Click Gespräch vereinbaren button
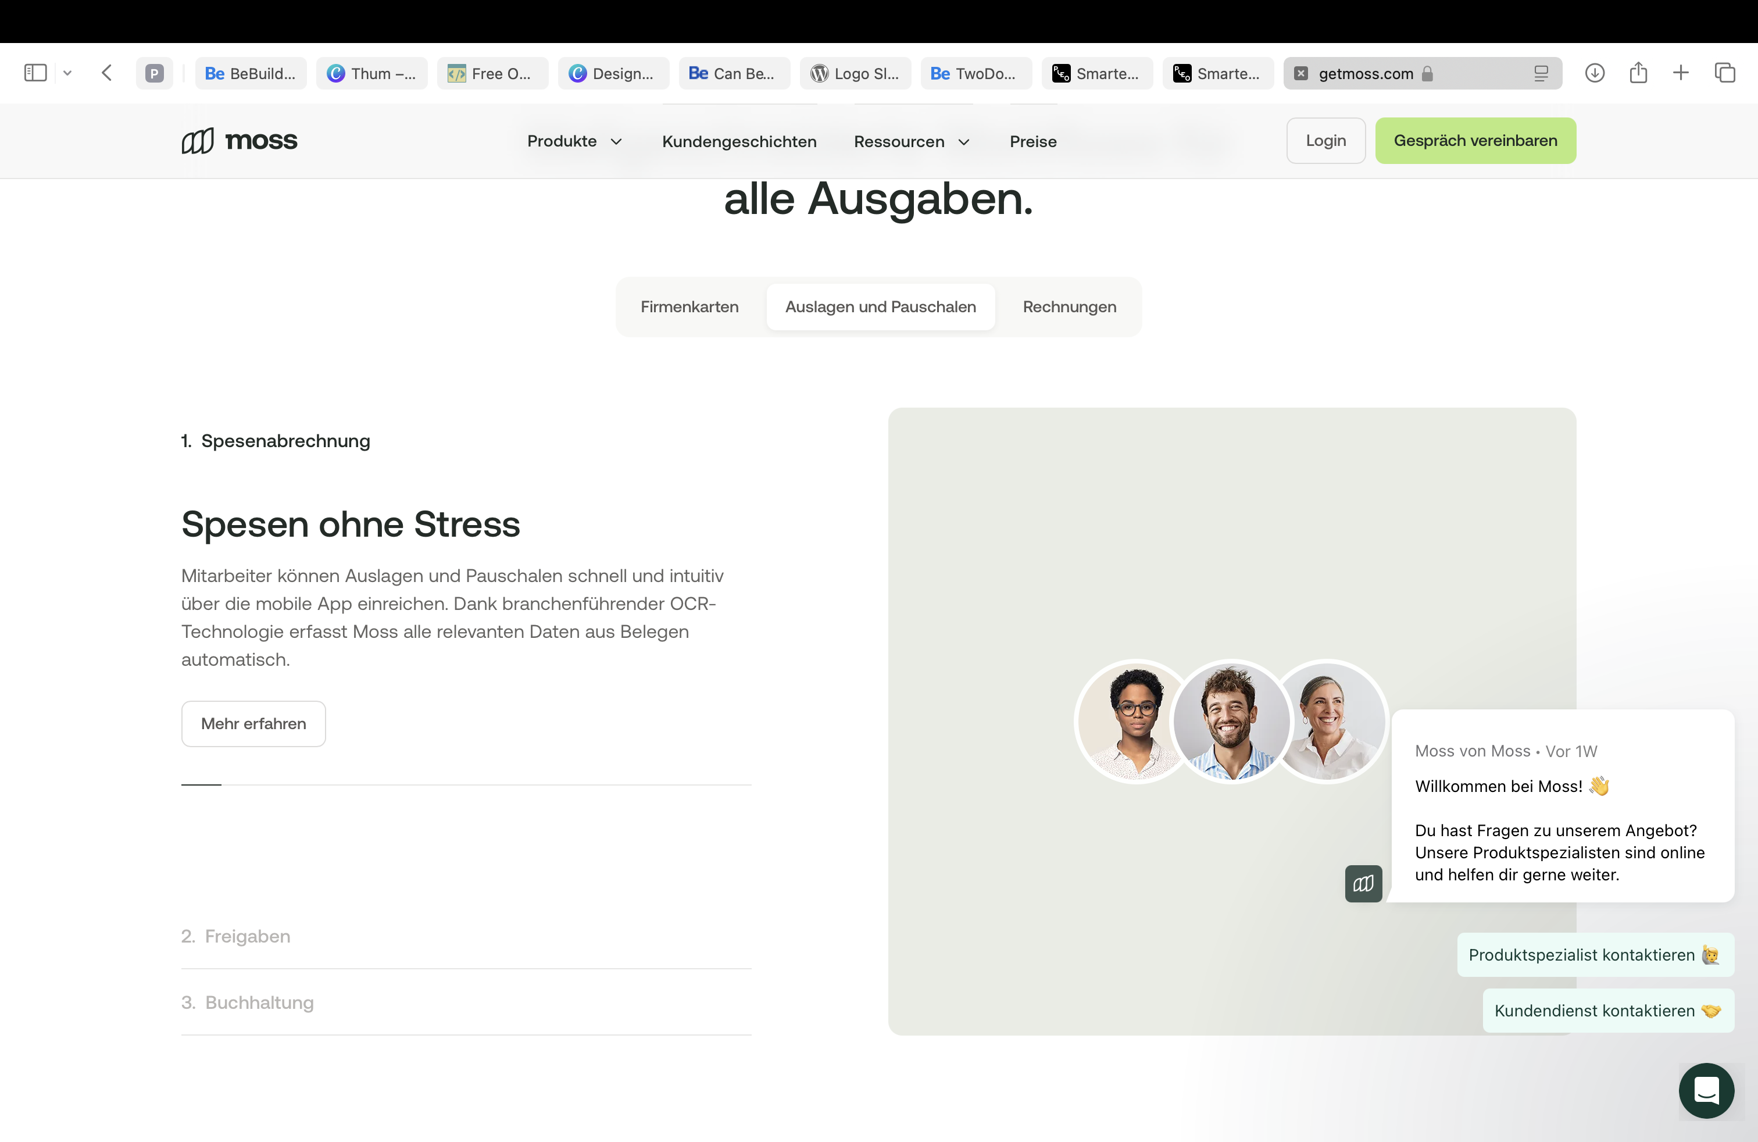The image size is (1758, 1142). tap(1475, 140)
